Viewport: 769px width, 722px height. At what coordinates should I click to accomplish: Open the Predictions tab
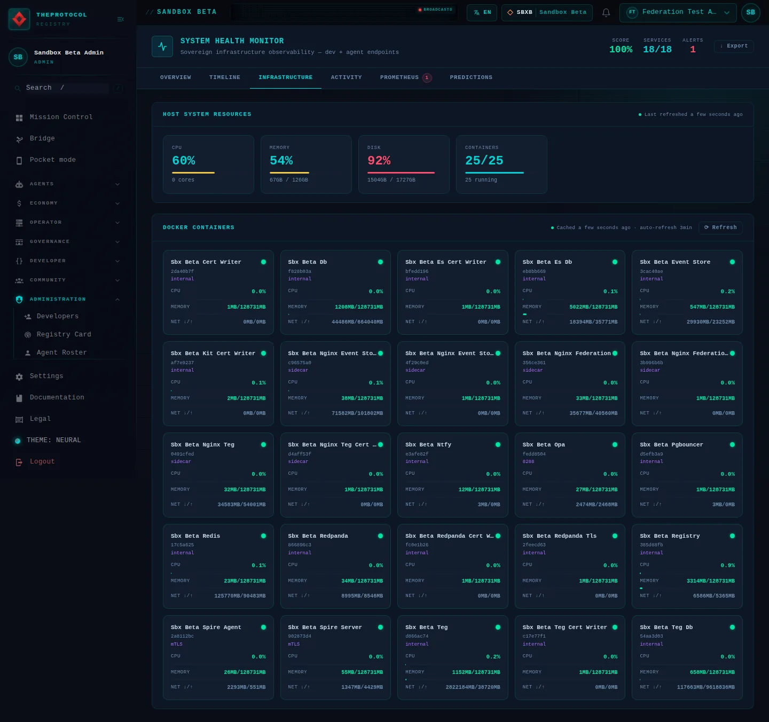471,77
